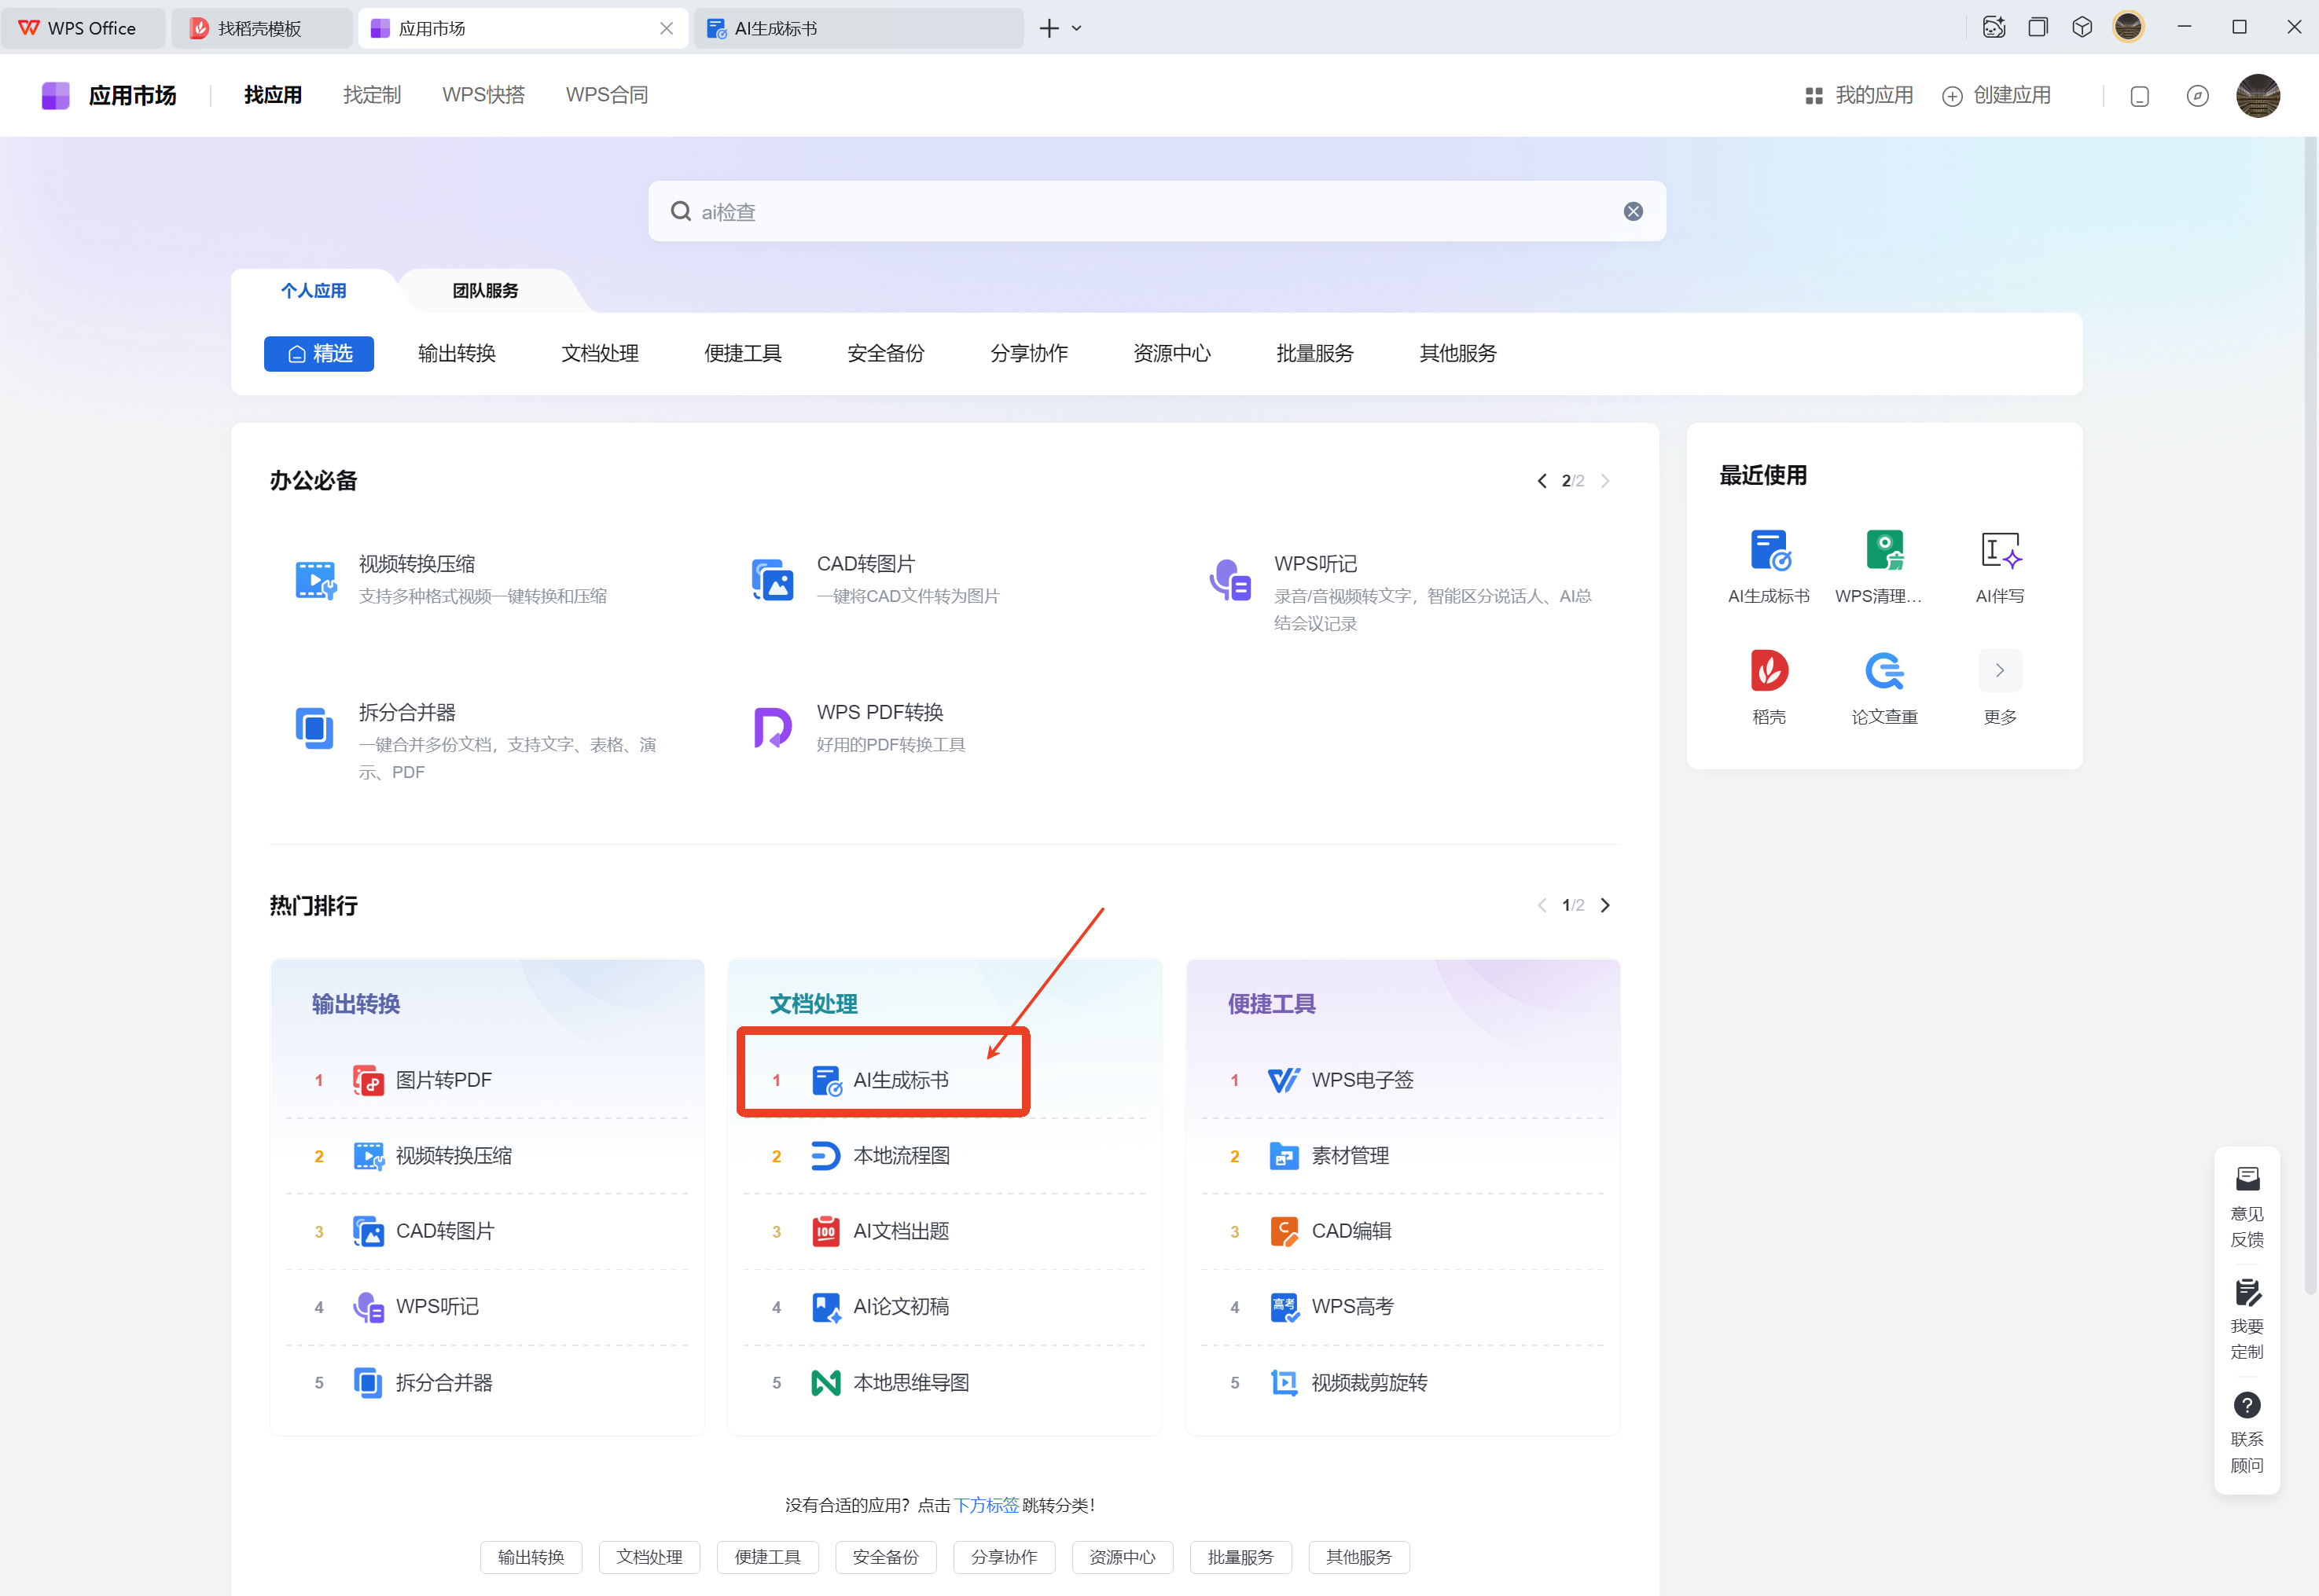Select the 文档处理 category tab
2319x1596 pixels.
[599, 354]
